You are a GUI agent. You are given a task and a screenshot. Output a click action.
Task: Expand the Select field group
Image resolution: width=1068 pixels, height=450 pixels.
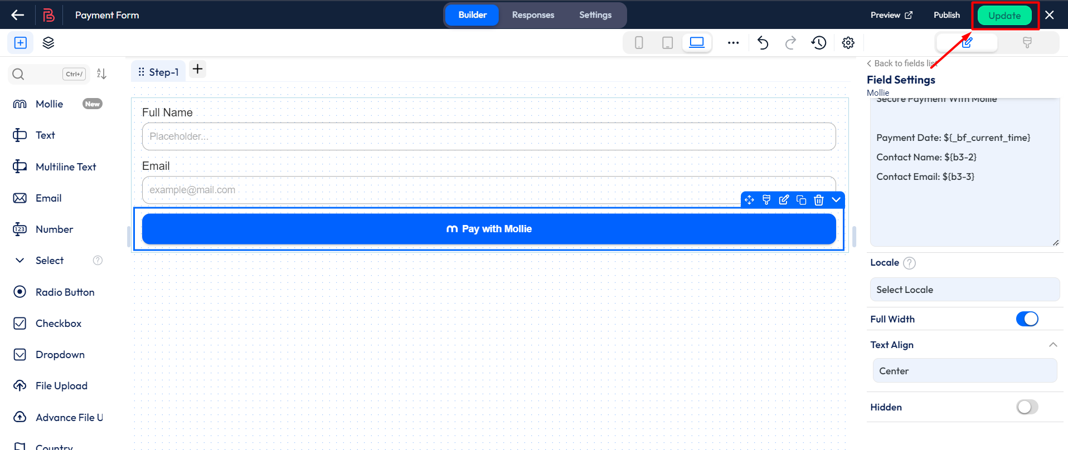(20, 261)
